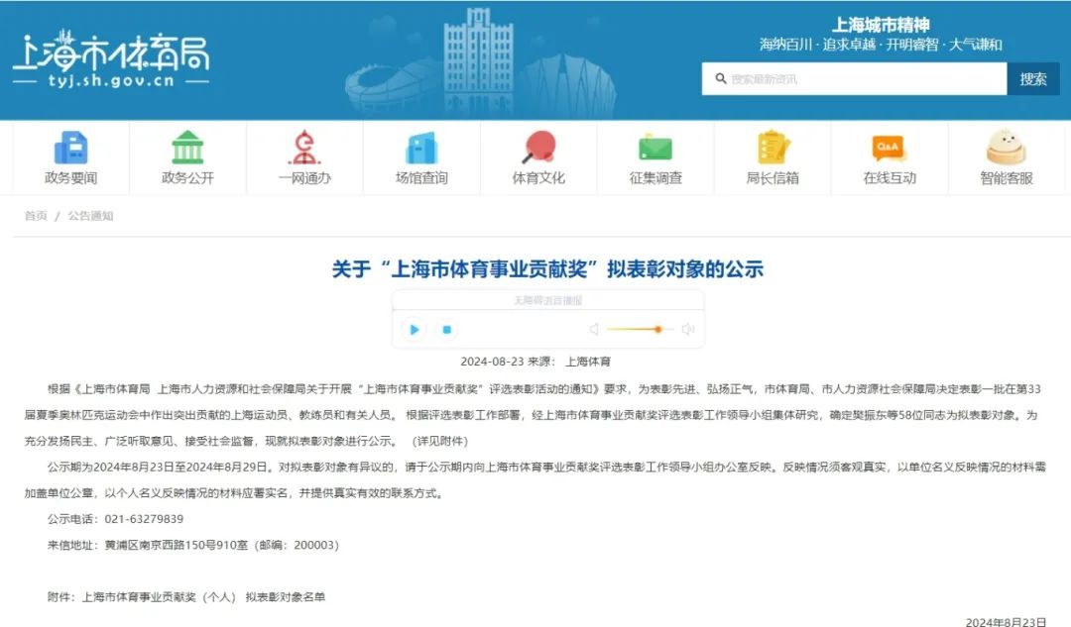This screenshot has height=627, width=1071.
Task: Click the magnifier icon in the search bar
Action: (x=717, y=78)
